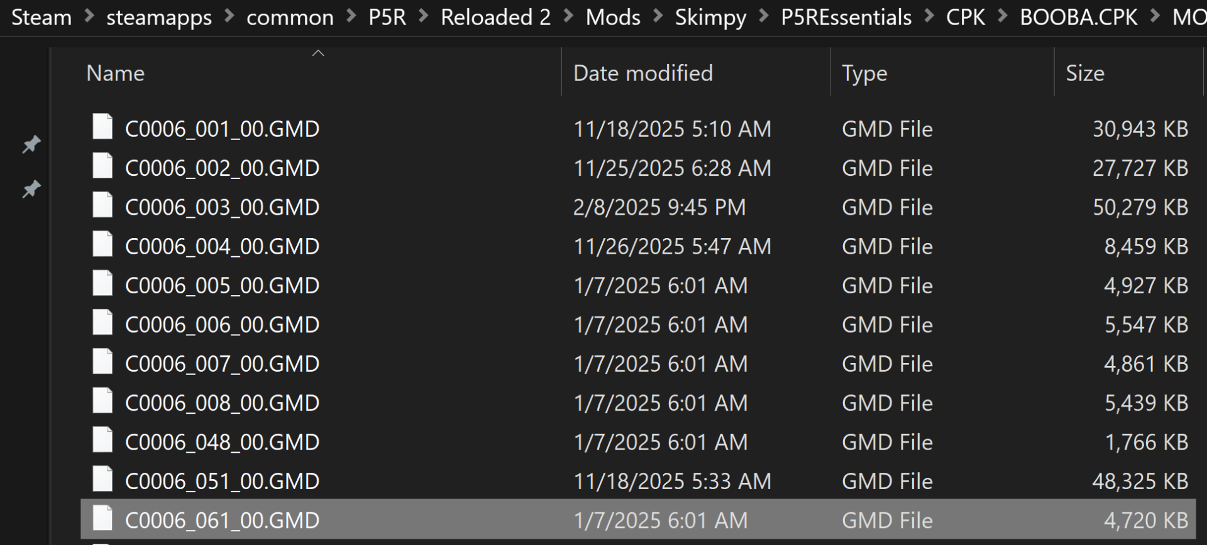Viewport: 1207px width, 545px height.
Task: Select file C0006_004_00.GMD by name
Action: [223, 247]
